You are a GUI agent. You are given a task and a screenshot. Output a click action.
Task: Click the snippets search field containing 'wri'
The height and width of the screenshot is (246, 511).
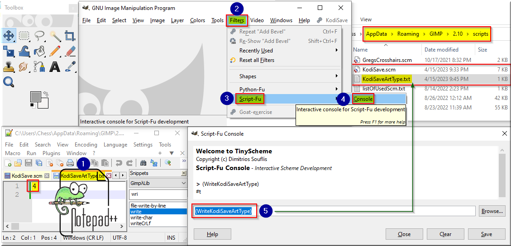[x=158, y=194]
